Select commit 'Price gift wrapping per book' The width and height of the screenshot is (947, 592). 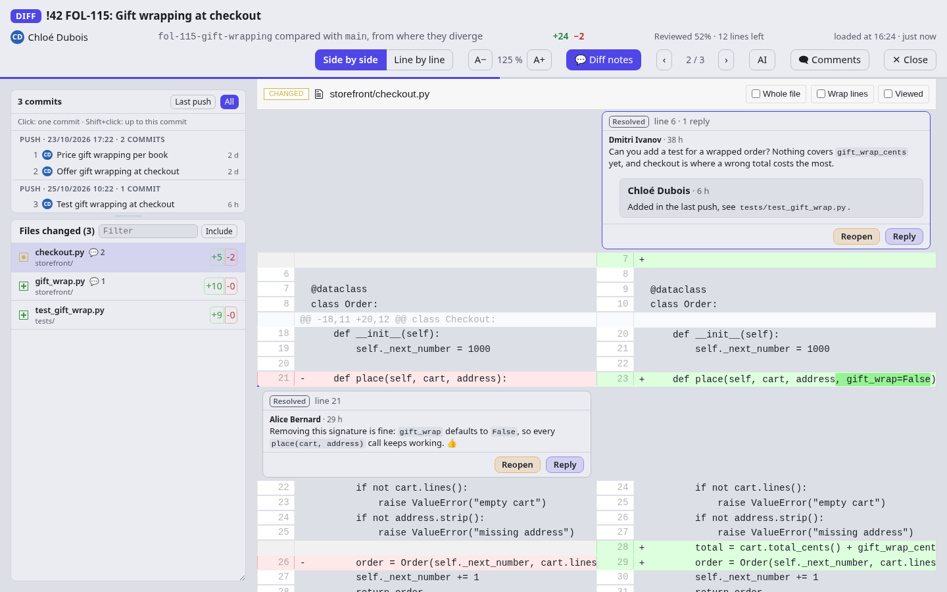tap(128, 155)
